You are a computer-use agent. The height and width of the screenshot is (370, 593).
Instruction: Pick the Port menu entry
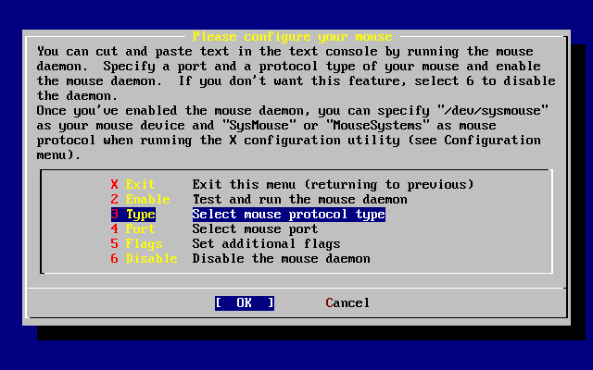(140, 228)
